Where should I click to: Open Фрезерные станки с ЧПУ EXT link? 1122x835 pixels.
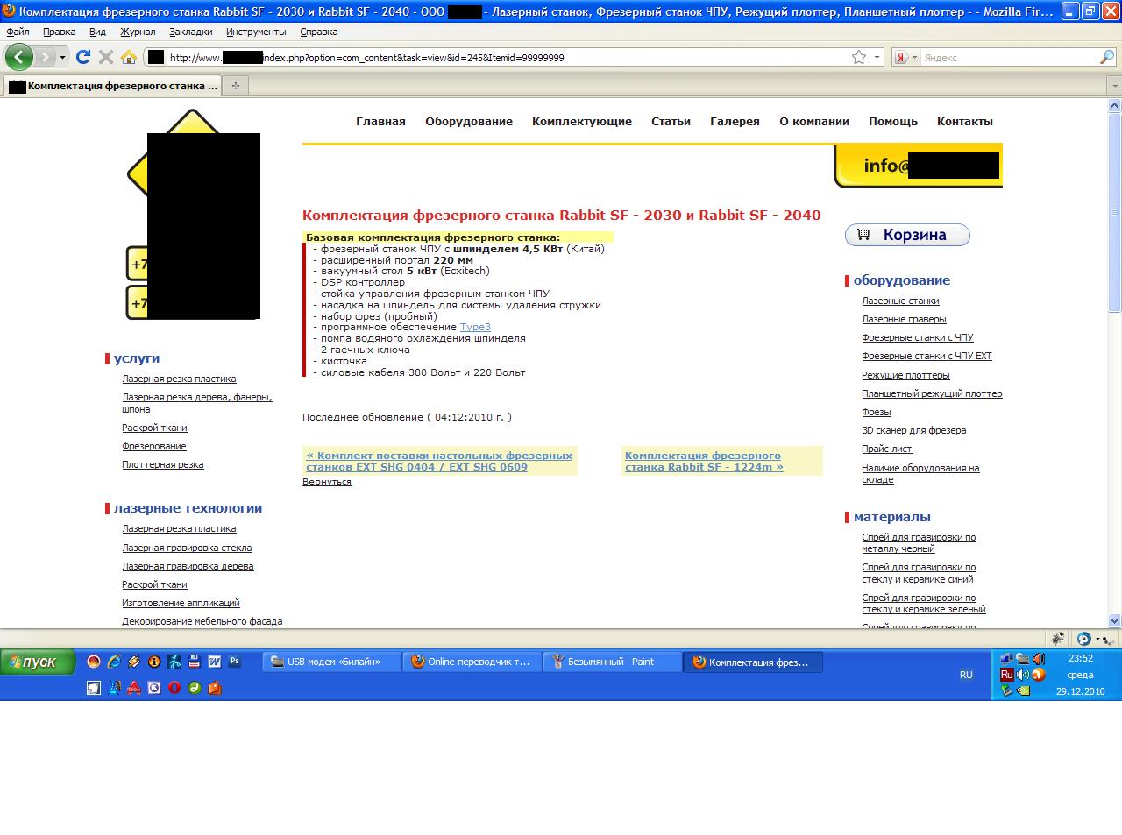tap(927, 356)
